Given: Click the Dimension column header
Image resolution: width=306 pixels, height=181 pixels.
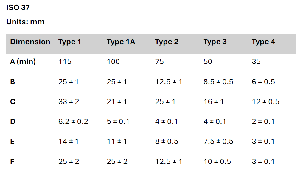Looking at the screenshot, I should pos(30,44).
